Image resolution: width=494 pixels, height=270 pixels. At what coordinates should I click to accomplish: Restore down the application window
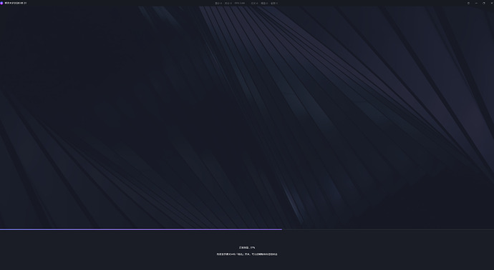(484, 3)
